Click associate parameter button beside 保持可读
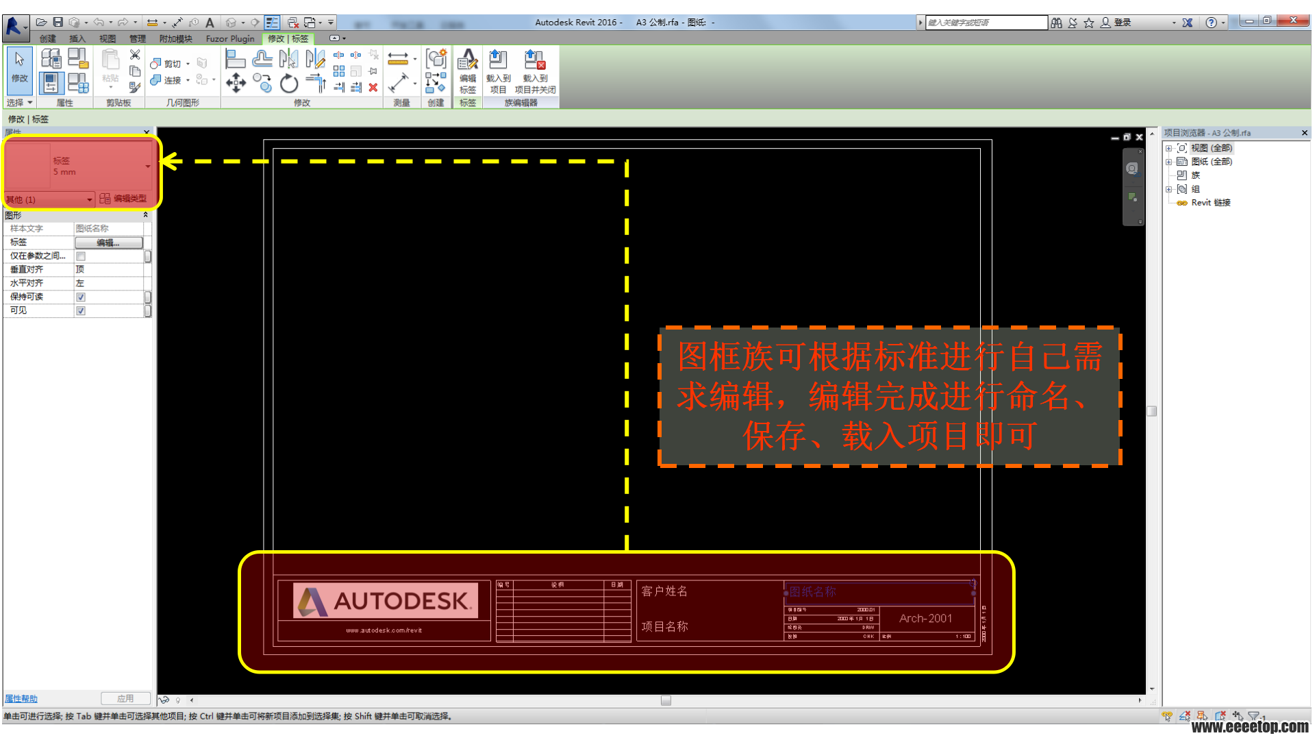The width and height of the screenshot is (1315, 740). pyautogui.click(x=147, y=297)
